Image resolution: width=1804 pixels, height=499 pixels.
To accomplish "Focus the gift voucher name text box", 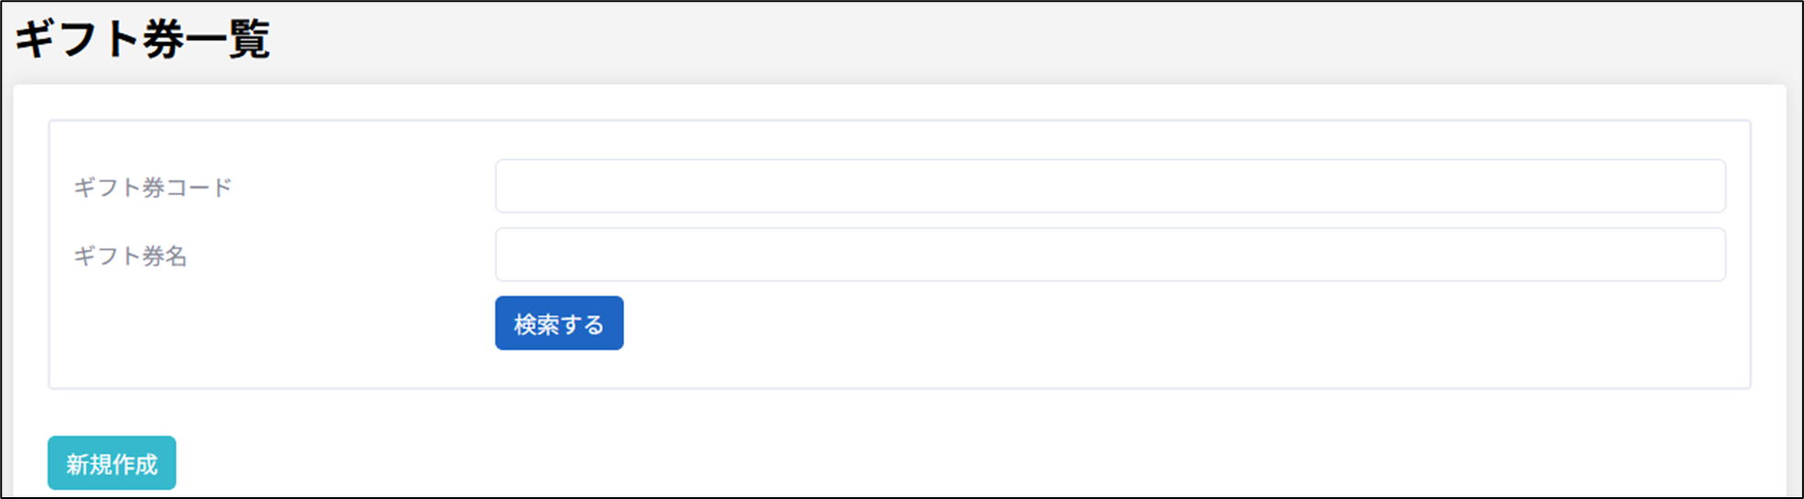I will pos(1109,255).
